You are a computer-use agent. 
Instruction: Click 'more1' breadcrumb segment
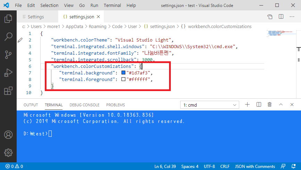pyautogui.click(x=53, y=26)
